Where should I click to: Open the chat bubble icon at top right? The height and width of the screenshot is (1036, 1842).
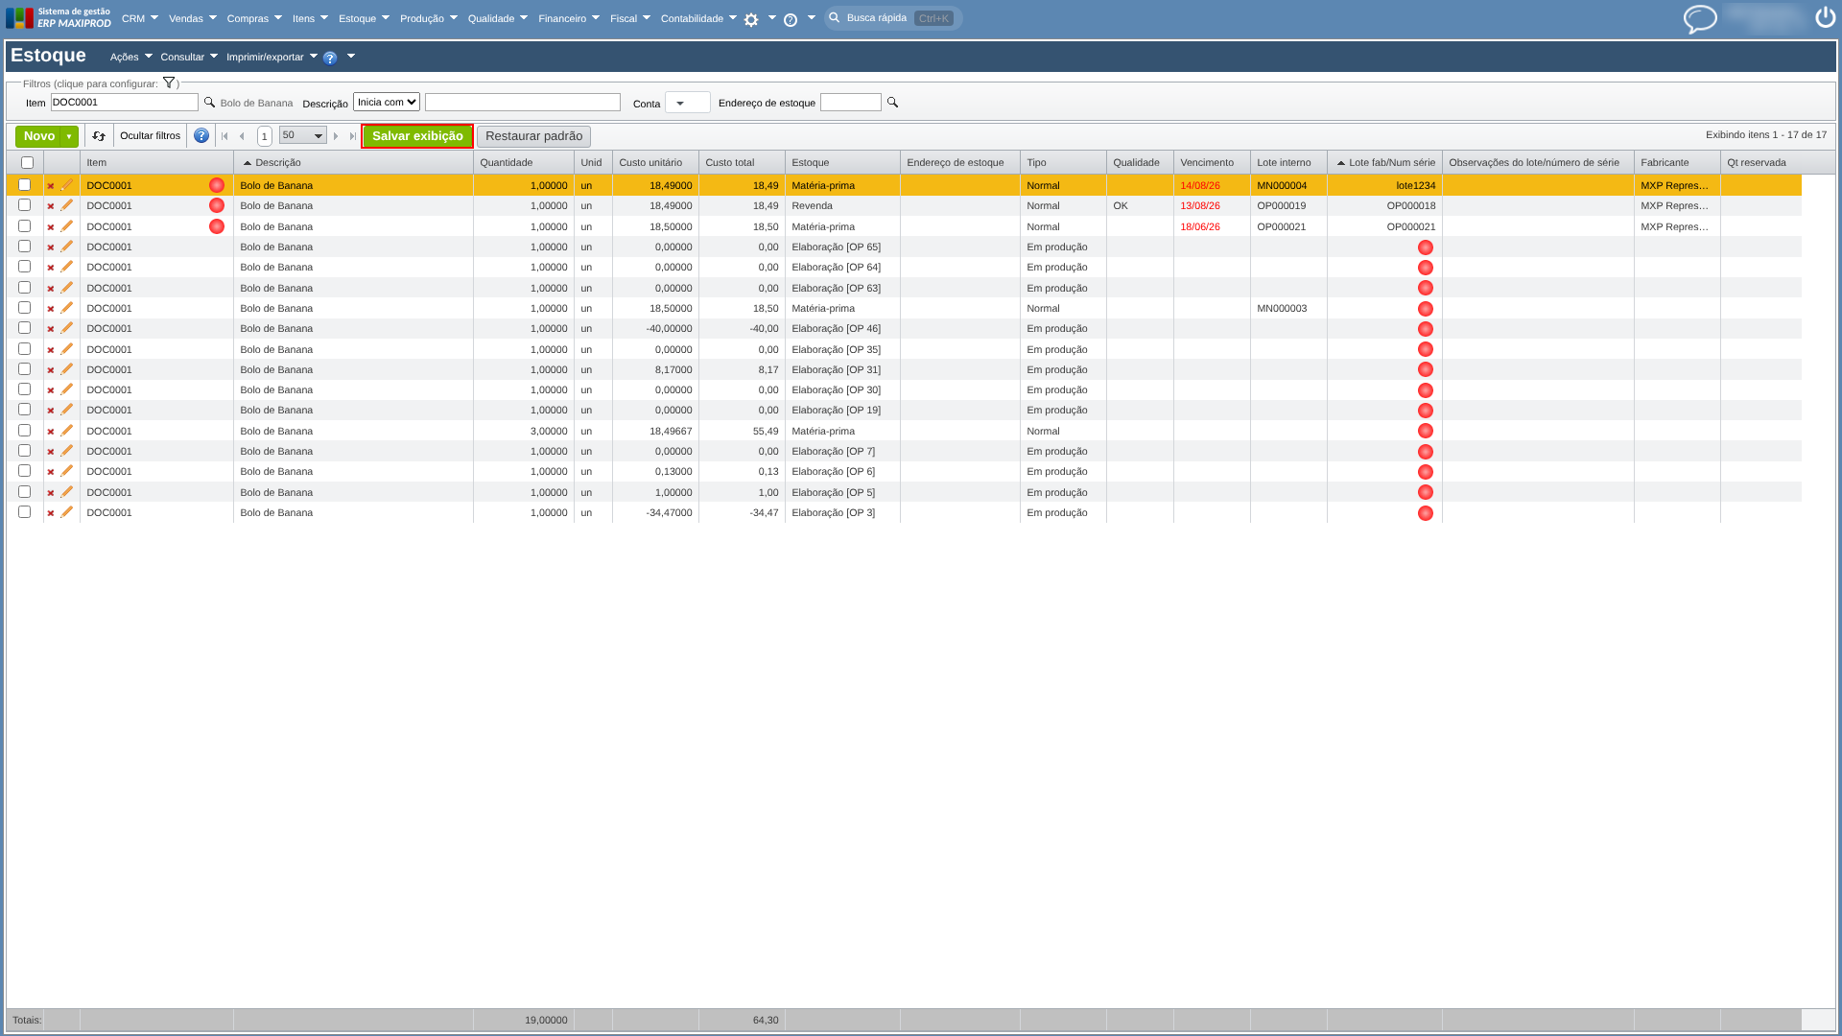tap(1700, 19)
